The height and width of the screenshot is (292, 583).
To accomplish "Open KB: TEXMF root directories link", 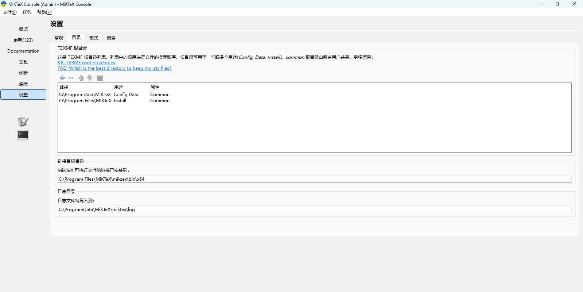I will coord(86,63).
